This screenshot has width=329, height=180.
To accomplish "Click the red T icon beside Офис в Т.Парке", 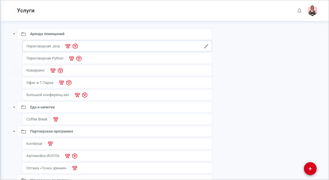I will click(61, 83).
